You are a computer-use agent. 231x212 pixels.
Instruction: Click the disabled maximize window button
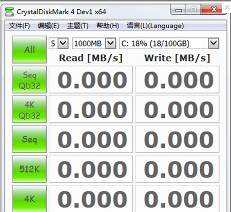pos(193,9)
